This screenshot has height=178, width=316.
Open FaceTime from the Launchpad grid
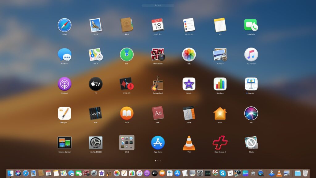[251, 25]
